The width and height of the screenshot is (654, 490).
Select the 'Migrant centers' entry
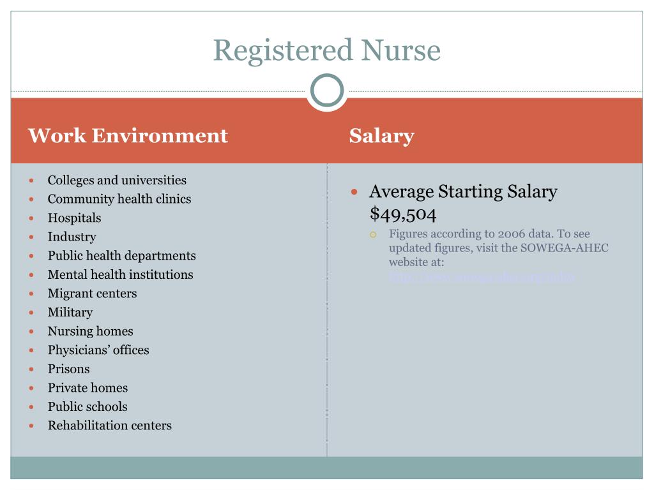click(x=92, y=293)
